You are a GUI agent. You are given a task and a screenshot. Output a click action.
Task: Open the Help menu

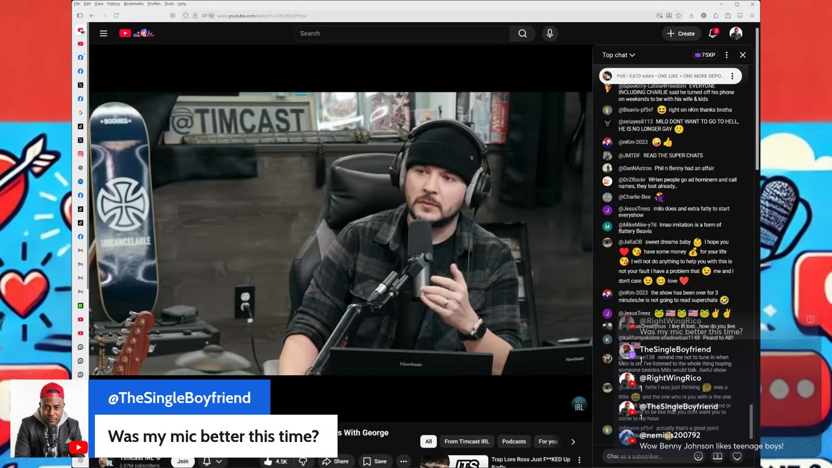(182, 4)
